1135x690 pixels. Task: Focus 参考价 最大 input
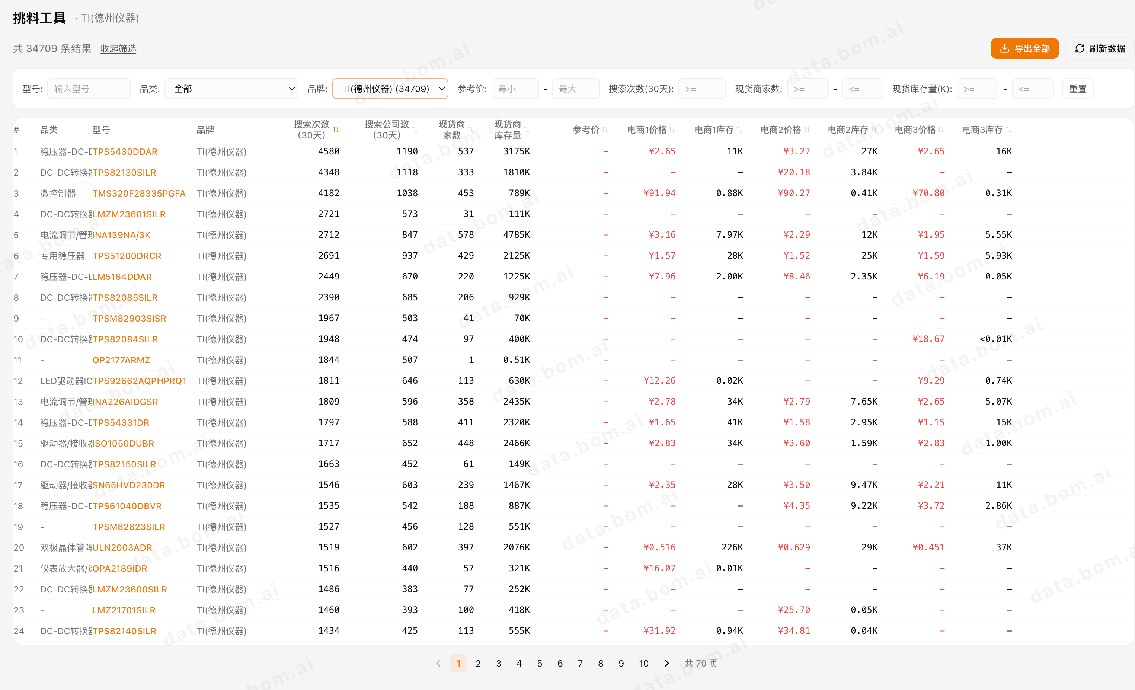click(576, 89)
